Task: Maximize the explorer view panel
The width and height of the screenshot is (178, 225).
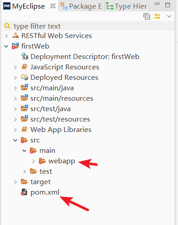Action: pos(168,5)
